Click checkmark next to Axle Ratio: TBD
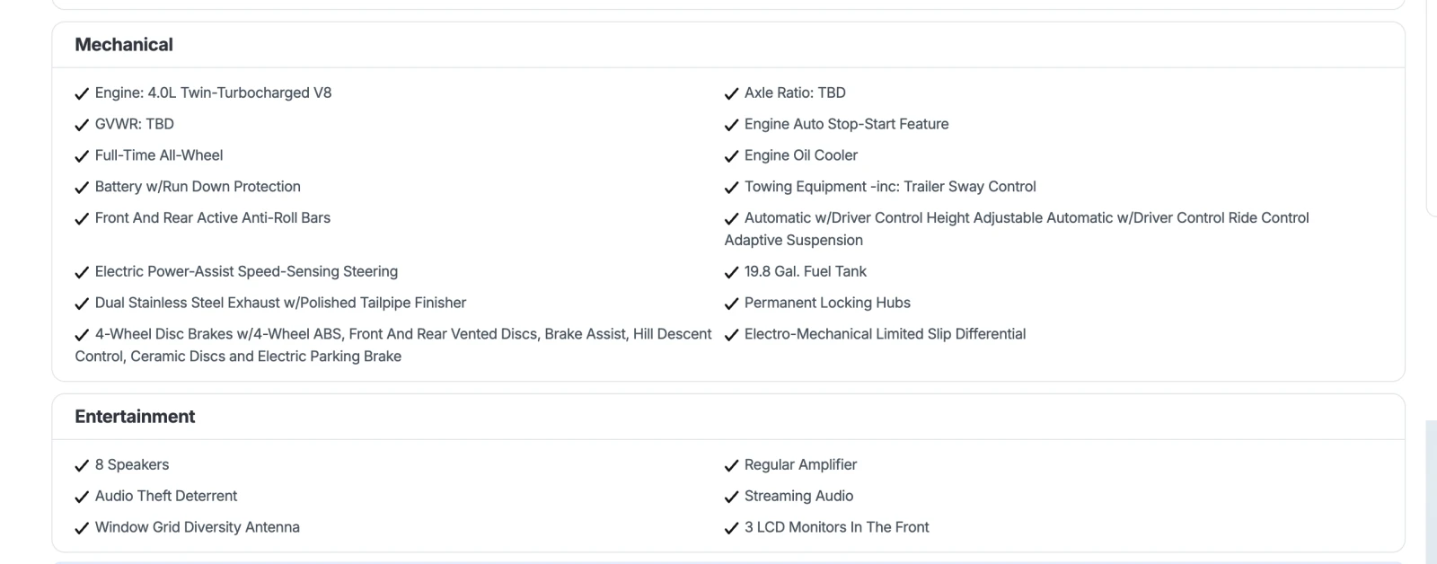Screen dimensions: 1437x564 pos(731,93)
